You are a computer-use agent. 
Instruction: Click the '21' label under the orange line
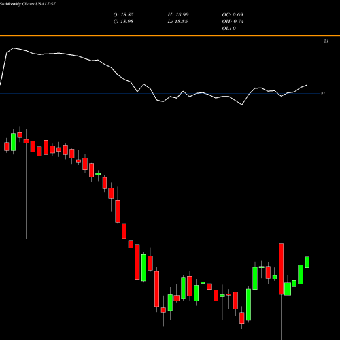326,41
